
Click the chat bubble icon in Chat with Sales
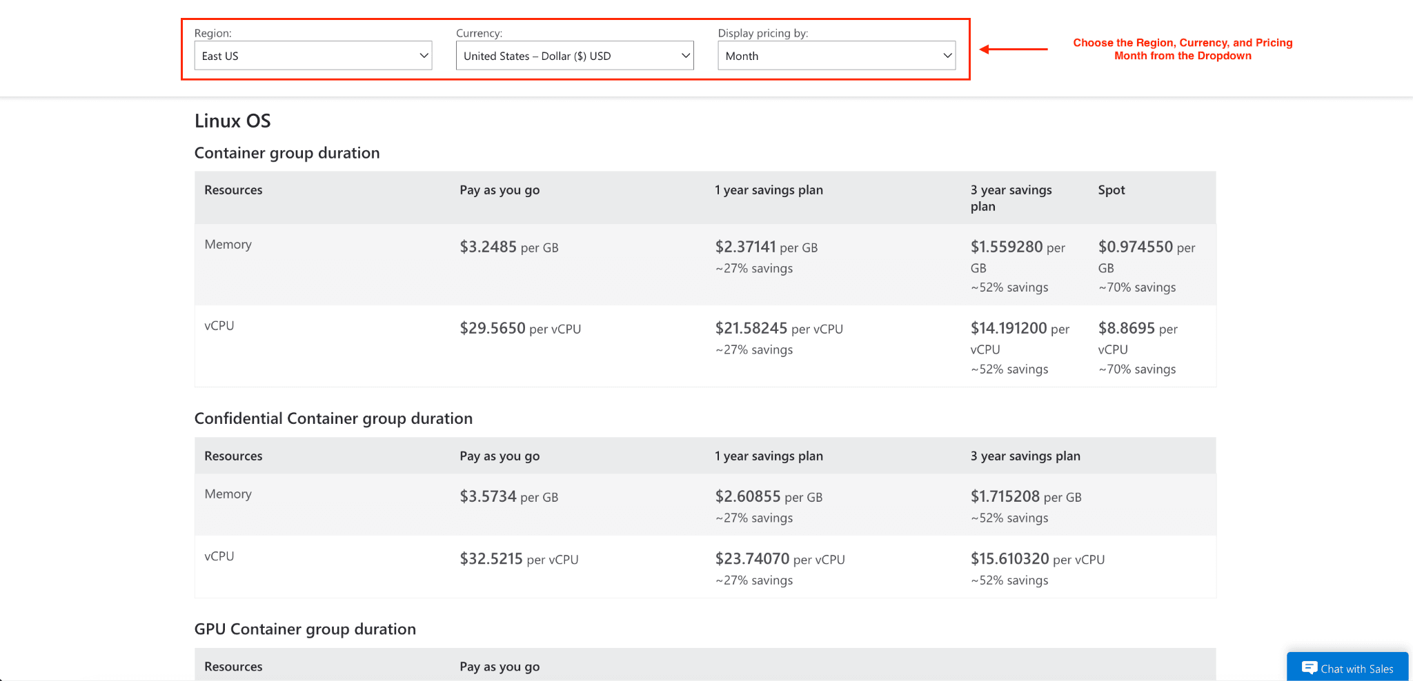(x=1310, y=668)
